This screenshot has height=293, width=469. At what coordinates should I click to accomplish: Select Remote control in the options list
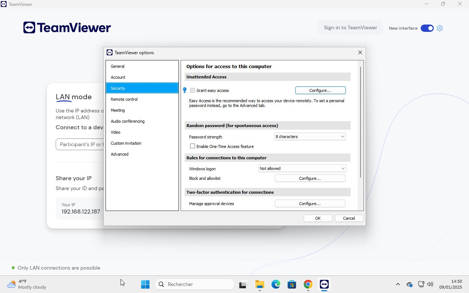click(124, 99)
